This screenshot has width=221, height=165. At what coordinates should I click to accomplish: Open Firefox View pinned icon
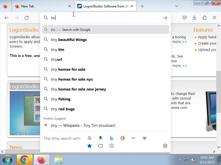(6, 6)
